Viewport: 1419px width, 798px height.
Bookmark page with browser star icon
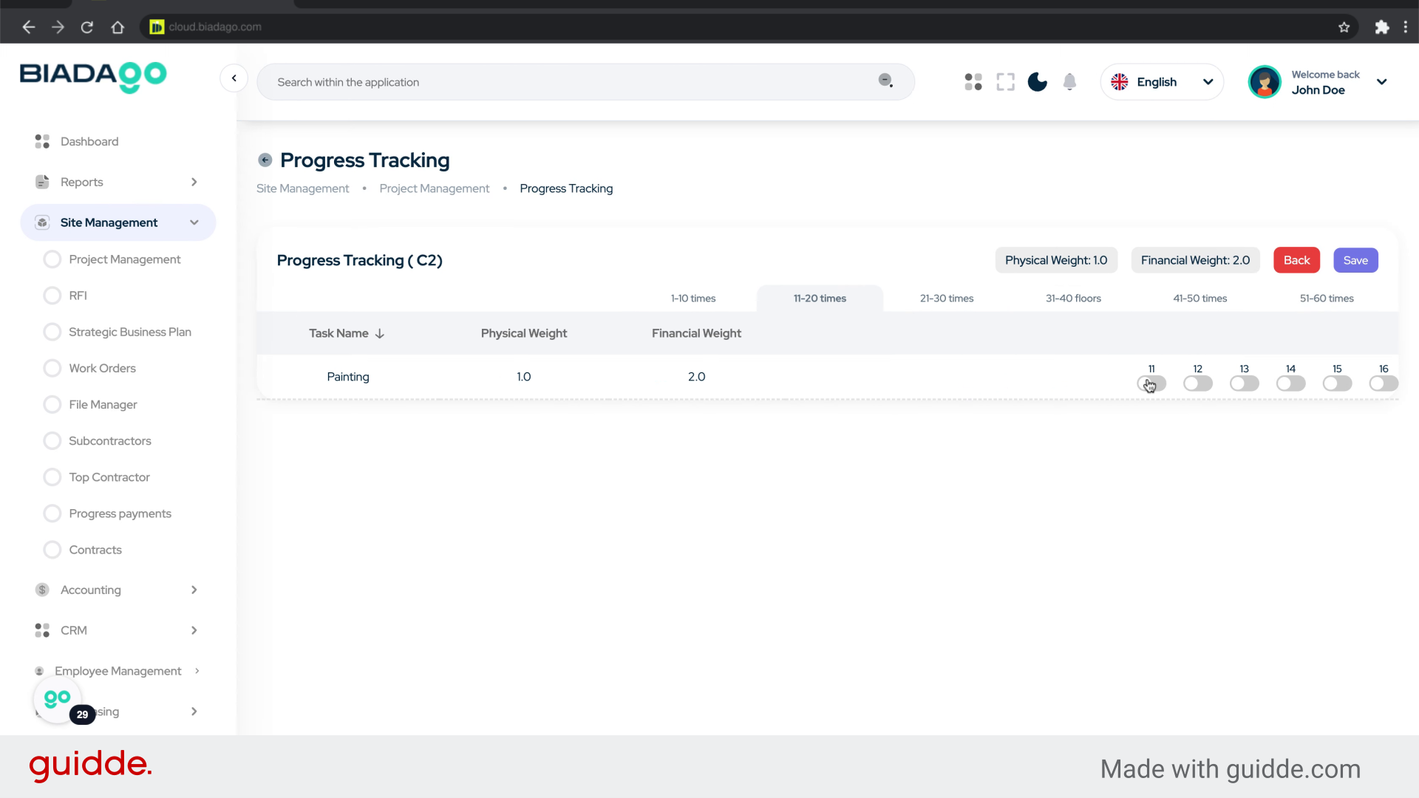(x=1344, y=27)
